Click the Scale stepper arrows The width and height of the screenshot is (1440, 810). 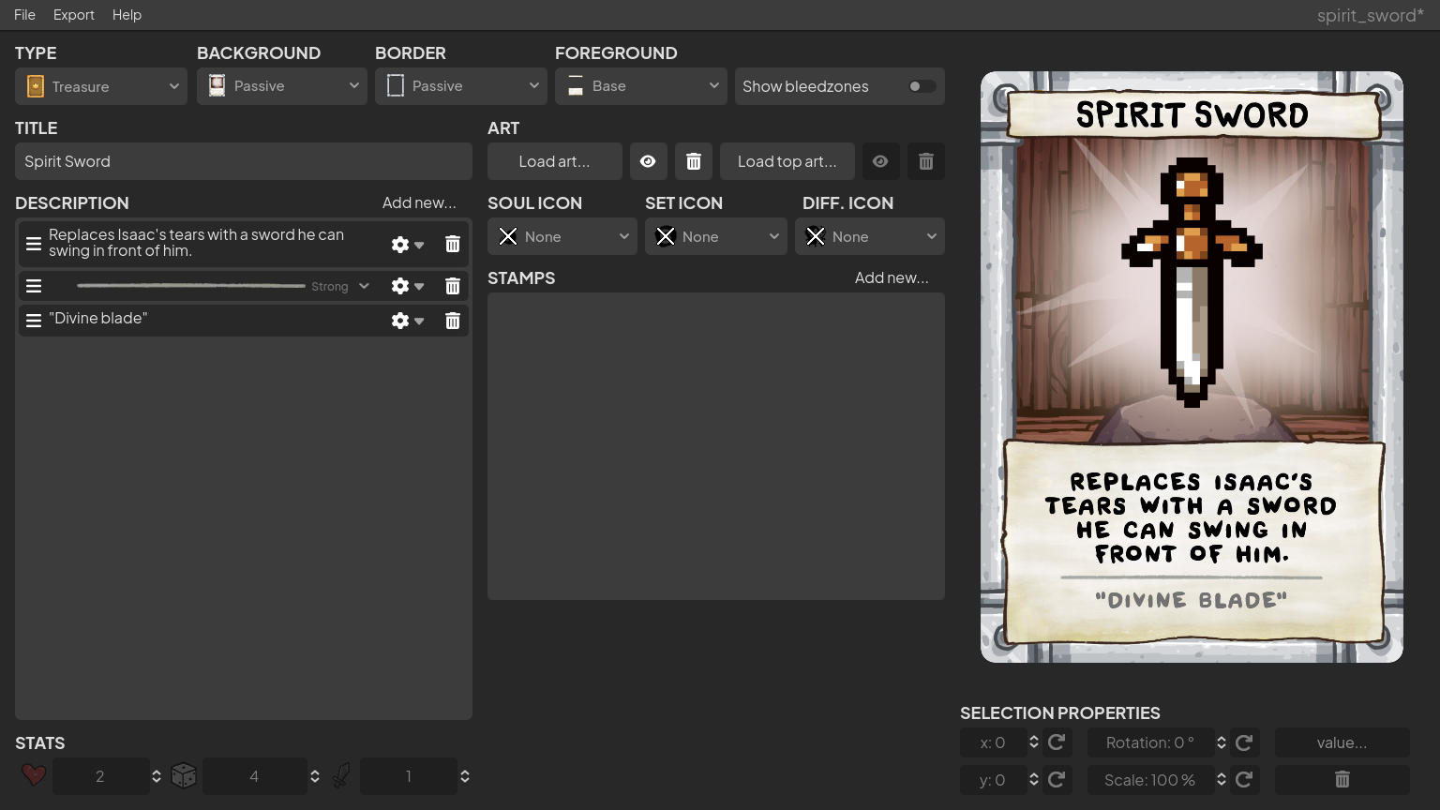click(1222, 780)
